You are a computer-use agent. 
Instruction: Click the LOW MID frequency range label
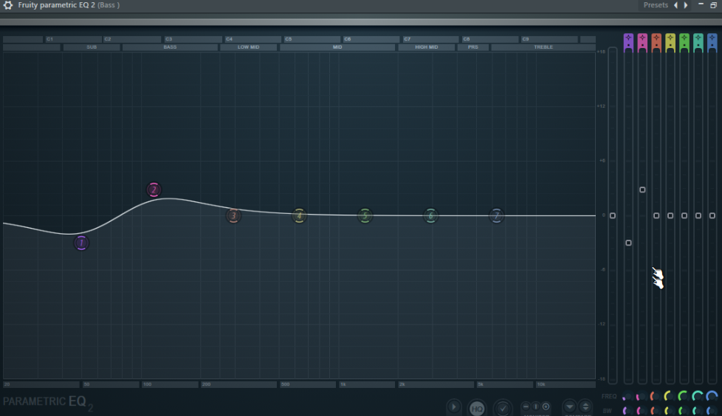point(248,47)
